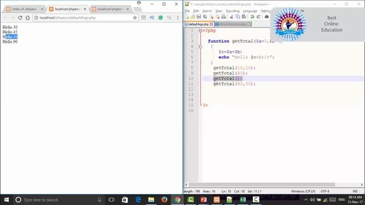Click Chrome Home button
The height and width of the screenshot is (205, 365).
[x=28, y=18]
